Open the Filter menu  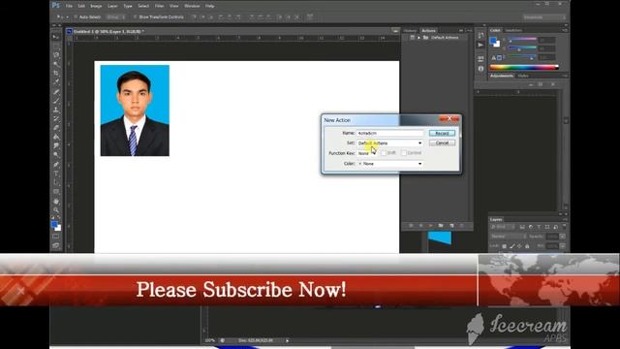[x=159, y=6]
